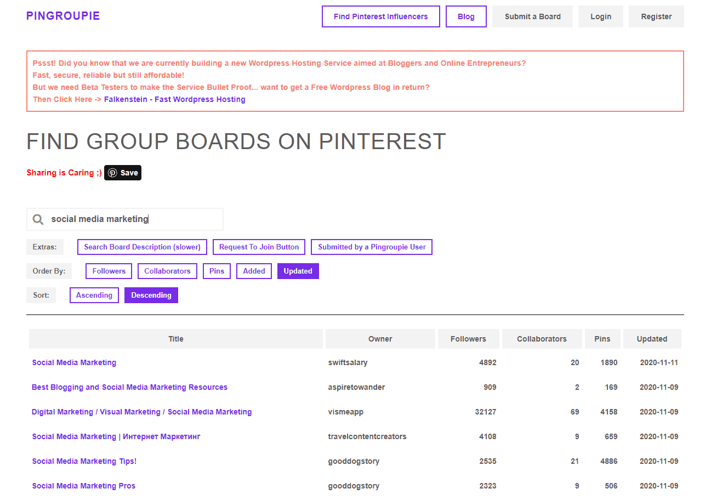Click the PINGROUPIE logo
711x500 pixels.
[x=63, y=16]
